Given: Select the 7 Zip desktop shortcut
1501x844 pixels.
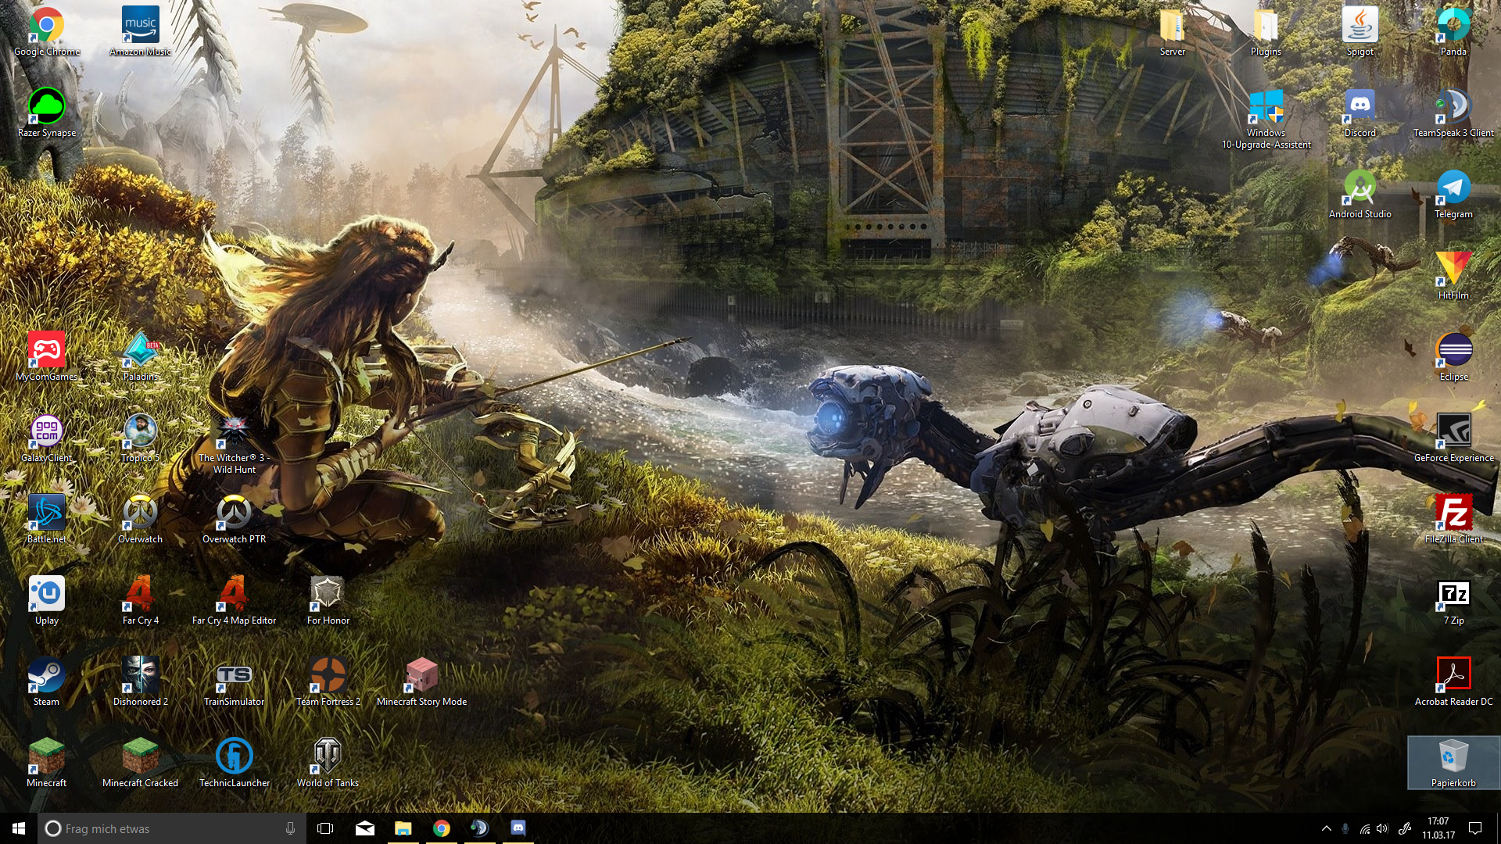Looking at the screenshot, I should 1454,600.
